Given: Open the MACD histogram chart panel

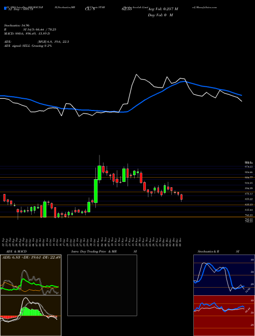Looking at the screenshot, I should coord(31,316).
